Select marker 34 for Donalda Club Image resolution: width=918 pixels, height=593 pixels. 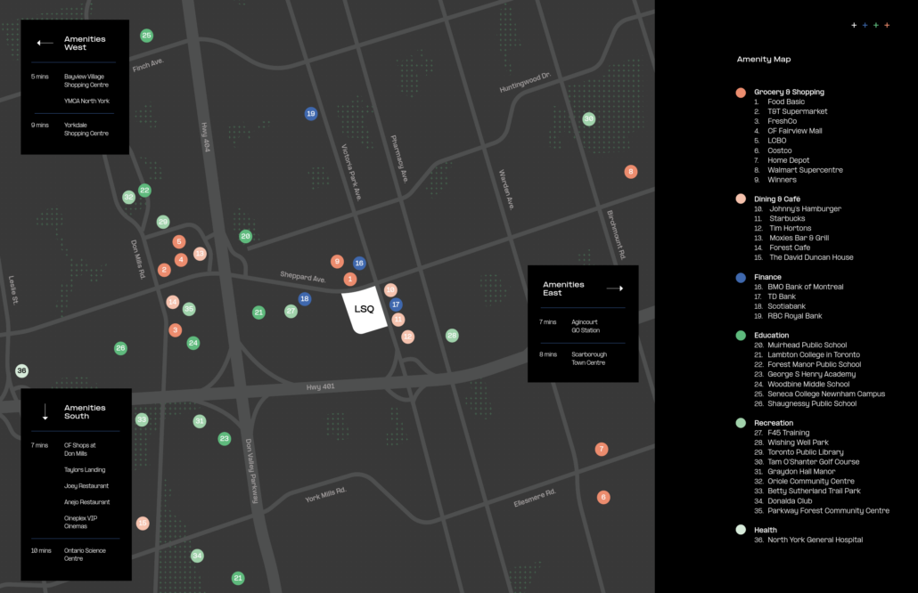(x=197, y=556)
